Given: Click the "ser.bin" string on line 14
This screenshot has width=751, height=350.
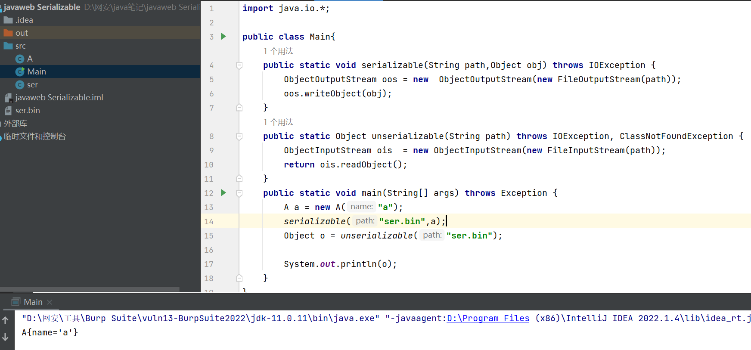Looking at the screenshot, I should (x=402, y=221).
